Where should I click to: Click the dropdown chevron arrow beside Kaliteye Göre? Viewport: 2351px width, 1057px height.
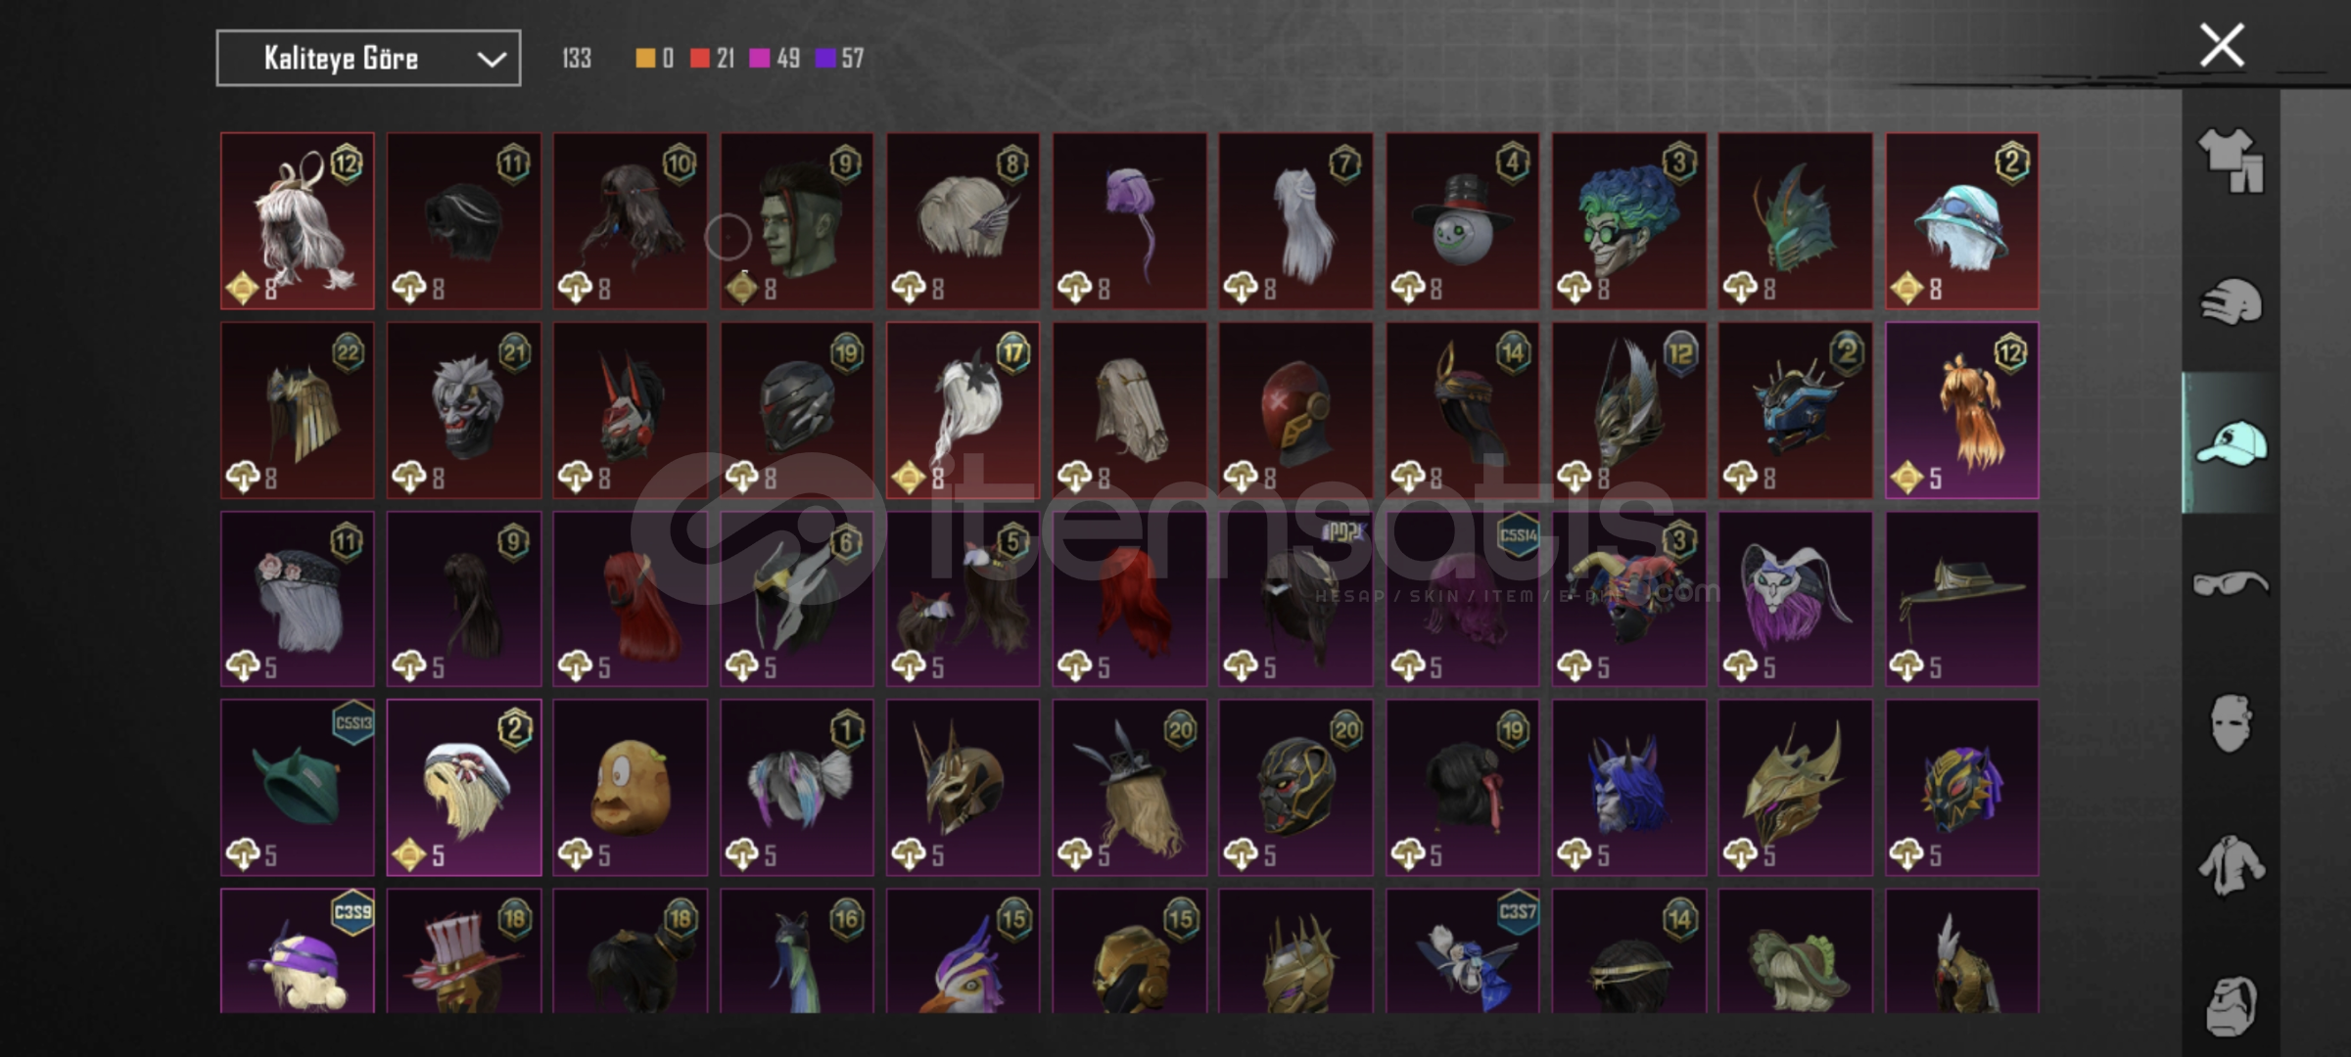click(491, 60)
